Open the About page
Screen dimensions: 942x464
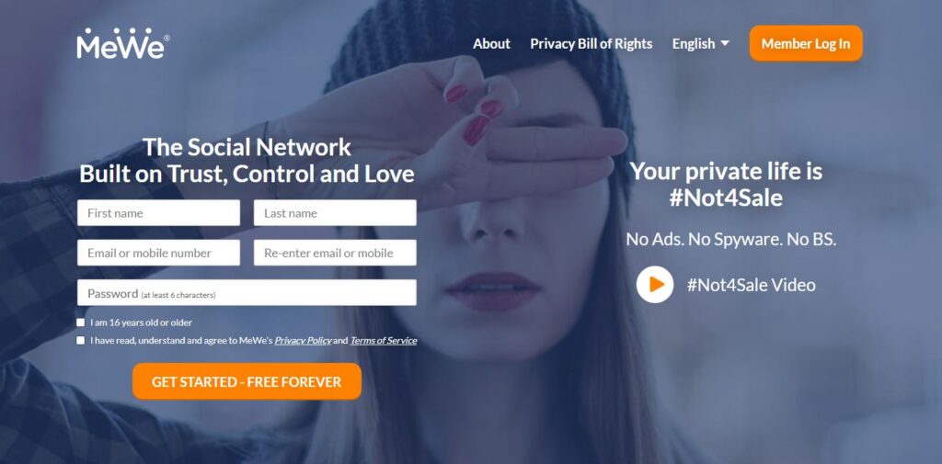pos(491,44)
